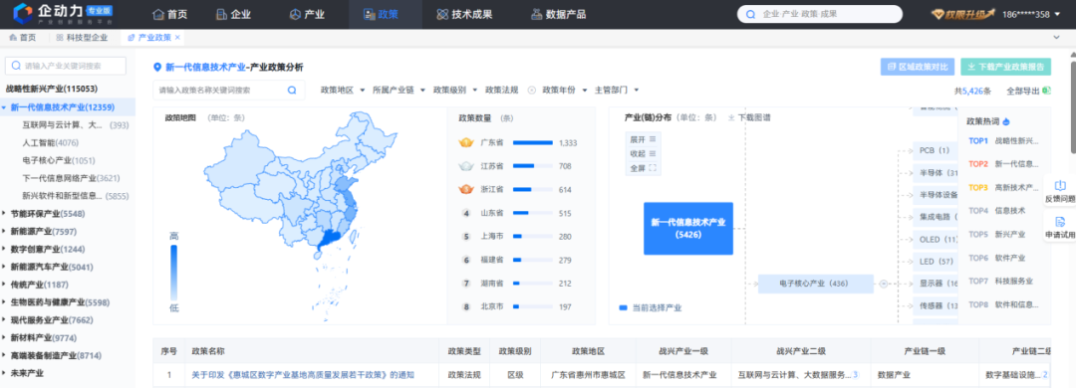Open the 政策级别 filter dropdown
This screenshot has height=388, width=1076.
[455, 90]
